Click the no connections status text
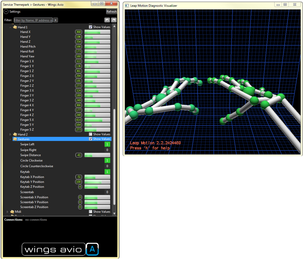This screenshot has width=303, height=259. point(36,220)
